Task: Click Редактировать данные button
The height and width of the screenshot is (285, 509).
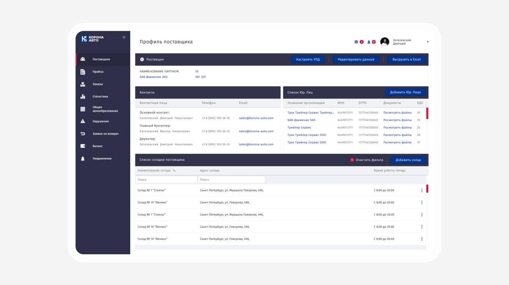Action: 356,60
